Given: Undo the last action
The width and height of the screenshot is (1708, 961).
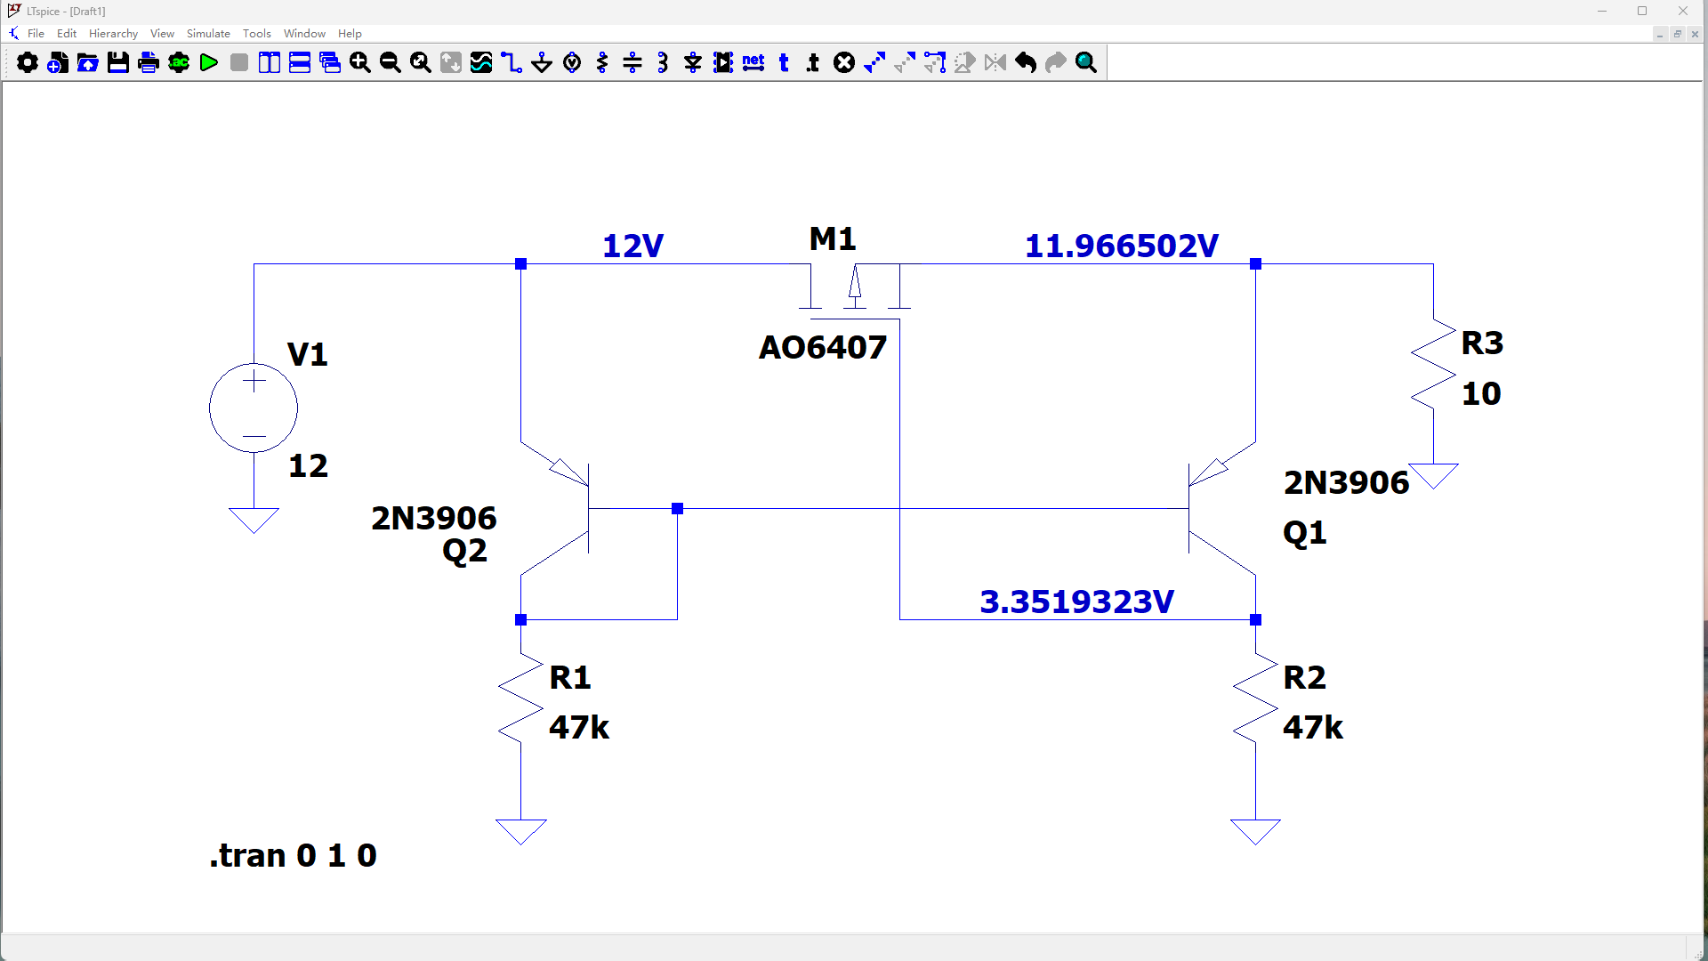Looking at the screenshot, I should coord(1026,62).
